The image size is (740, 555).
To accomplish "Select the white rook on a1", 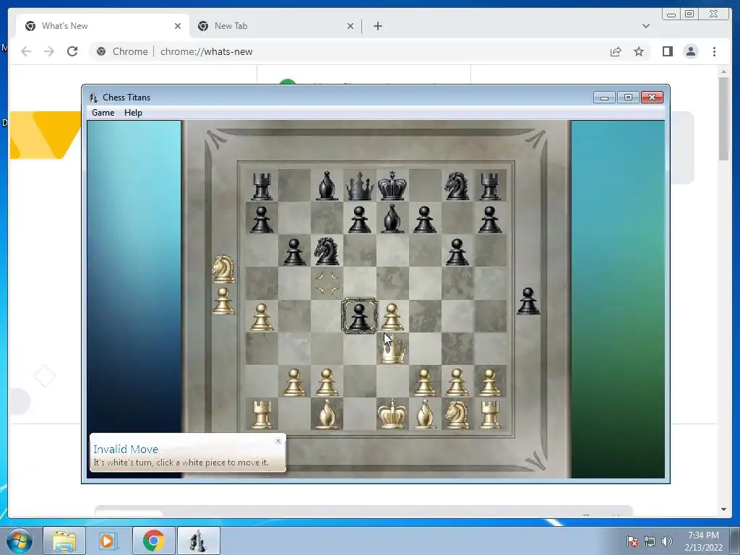I will pos(262,414).
